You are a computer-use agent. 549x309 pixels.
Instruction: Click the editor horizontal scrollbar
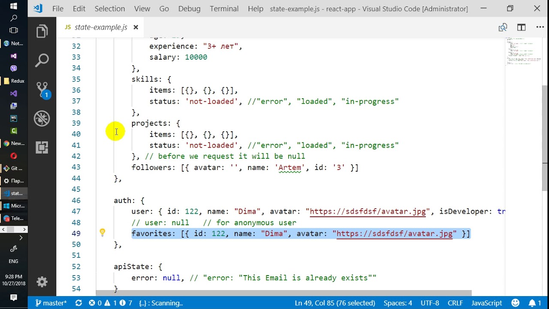pyautogui.click(x=284, y=293)
